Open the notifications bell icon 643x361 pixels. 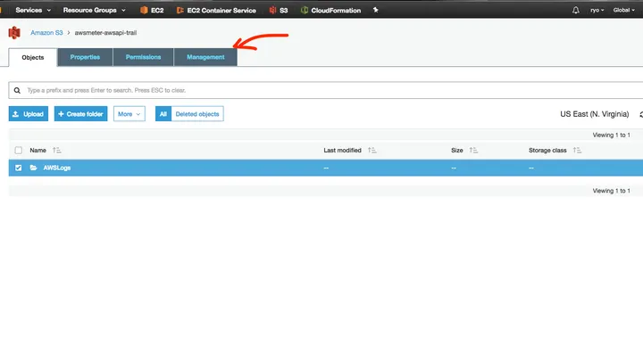pos(576,10)
